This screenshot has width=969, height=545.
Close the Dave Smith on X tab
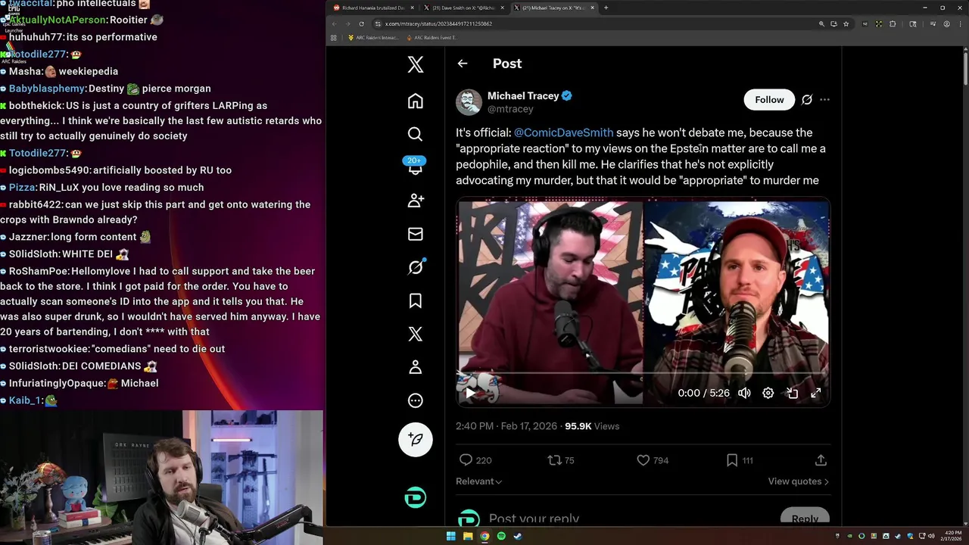[x=502, y=8]
